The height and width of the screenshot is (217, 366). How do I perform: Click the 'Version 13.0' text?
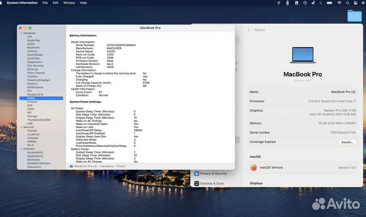click(x=347, y=168)
